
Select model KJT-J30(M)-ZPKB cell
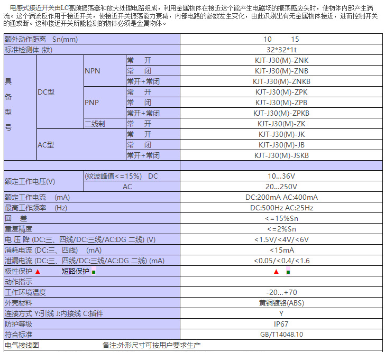tap(281, 113)
